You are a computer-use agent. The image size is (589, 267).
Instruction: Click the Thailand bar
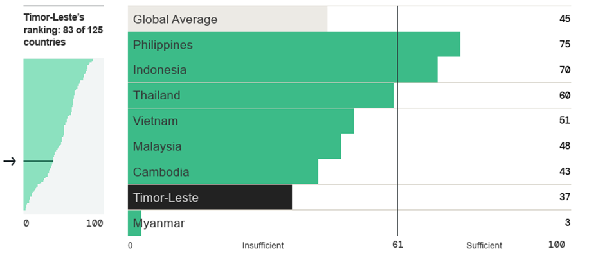pos(260,96)
